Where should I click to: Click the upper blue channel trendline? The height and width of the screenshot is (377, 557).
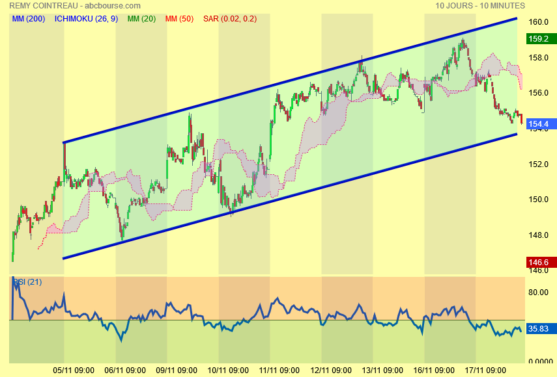click(290, 81)
